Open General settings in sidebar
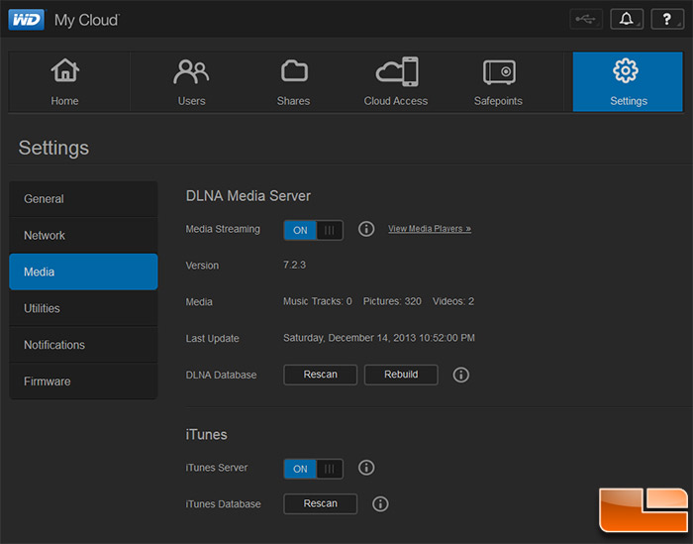The image size is (693, 544). click(83, 199)
